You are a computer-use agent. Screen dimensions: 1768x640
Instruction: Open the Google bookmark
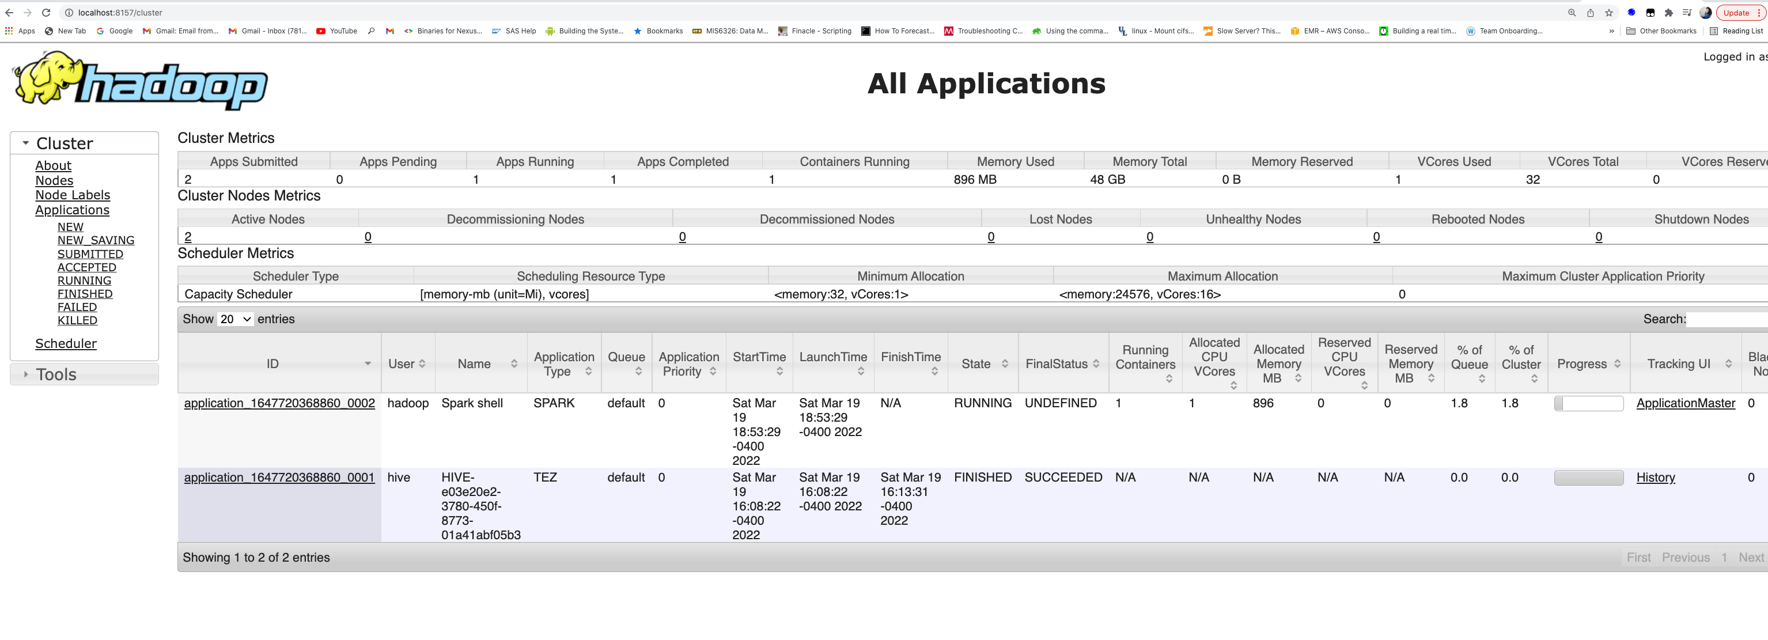pyautogui.click(x=115, y=31)
